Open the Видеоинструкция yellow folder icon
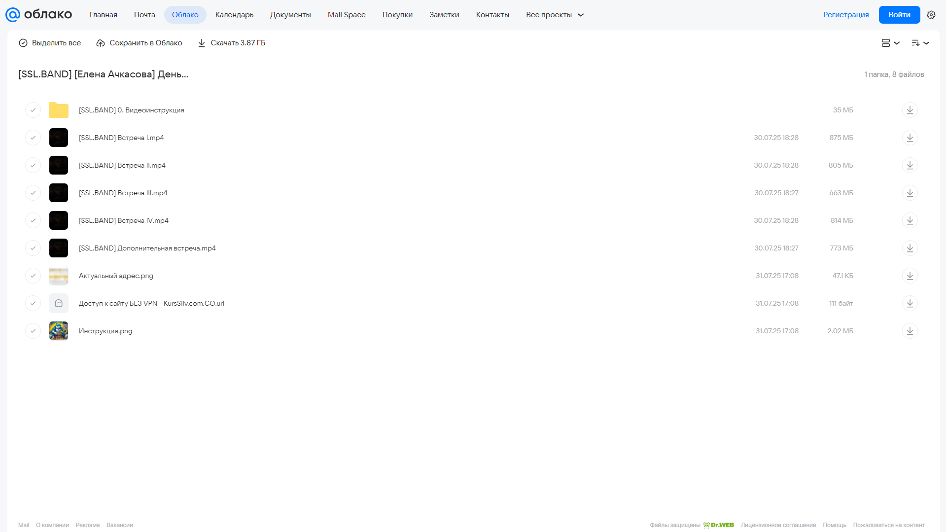 click(59, 110)
